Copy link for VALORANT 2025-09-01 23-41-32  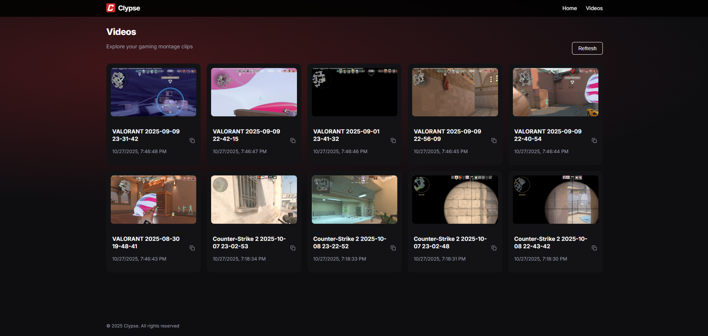coord(393,140)
